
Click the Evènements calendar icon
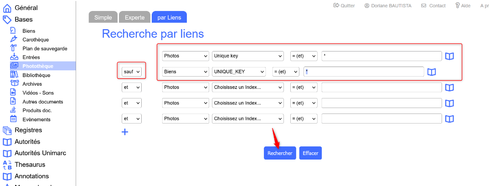coord(14,119)
